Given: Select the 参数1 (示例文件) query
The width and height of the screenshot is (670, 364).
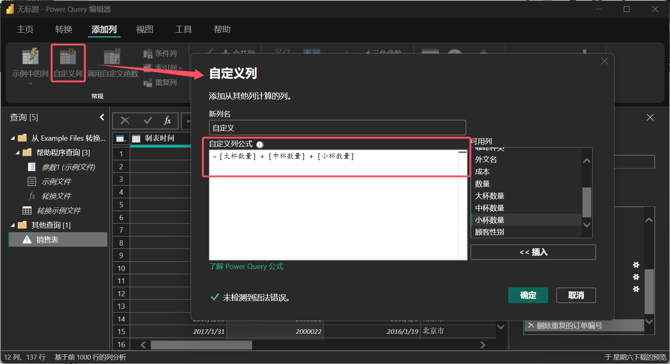Looking at the screenshot, I should [x=68, y=167].
